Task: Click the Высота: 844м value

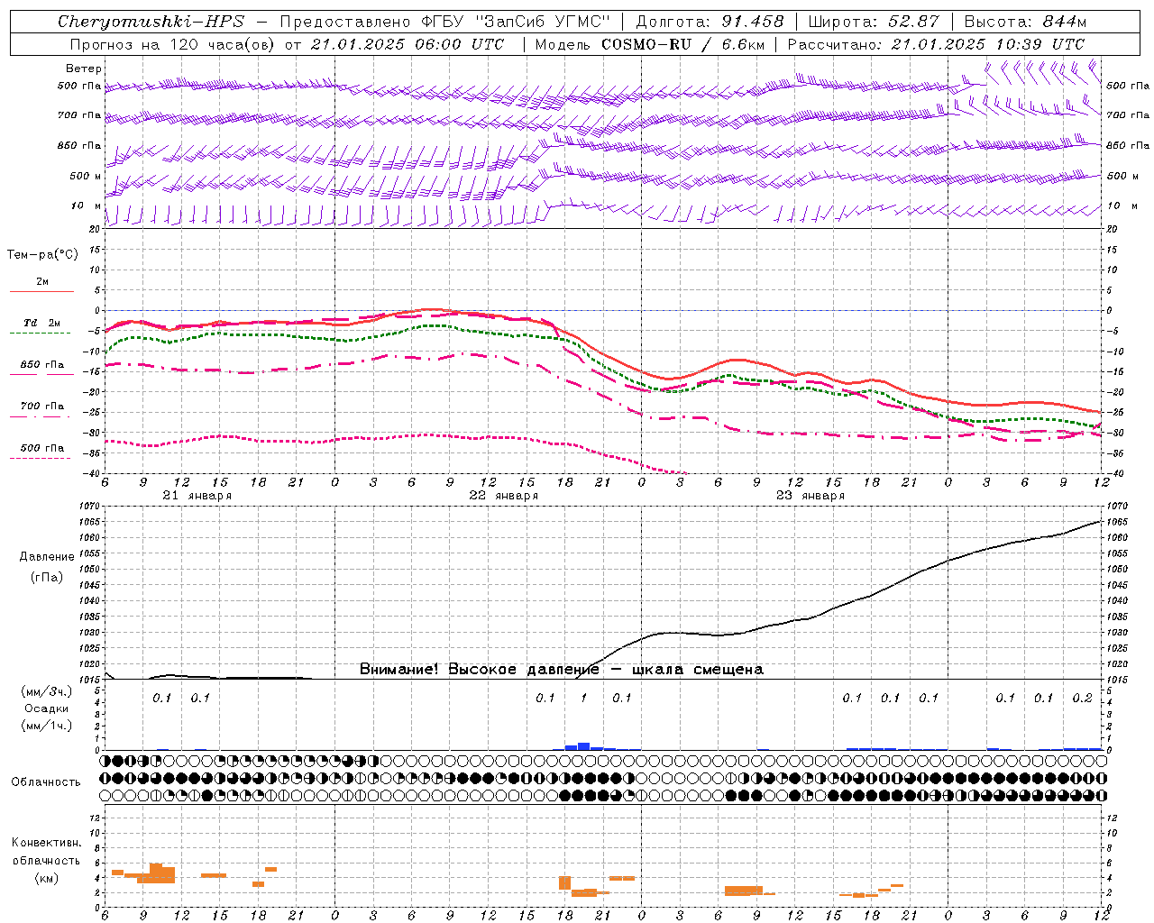Action: 1025,22
